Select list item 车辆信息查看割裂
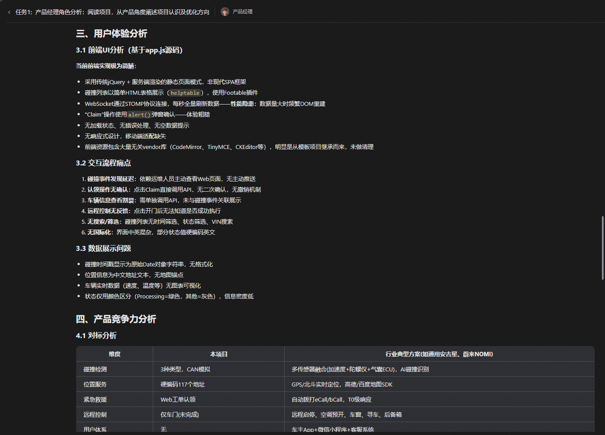The image size is (605, 435). pyautogui.click(x=164, y=200)
